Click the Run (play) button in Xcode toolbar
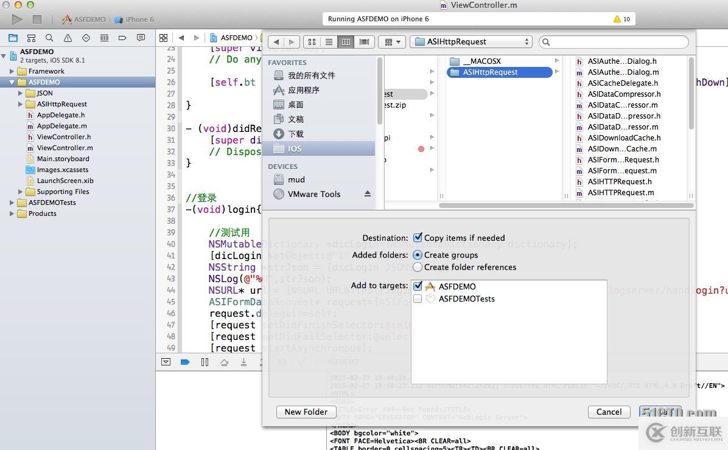 coord(17,19)
